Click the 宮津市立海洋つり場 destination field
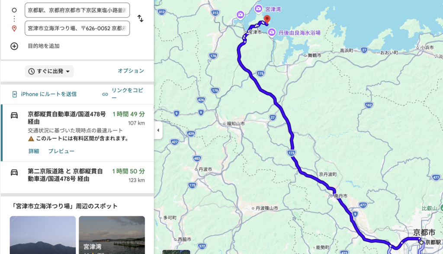Image resolution: width=443 pixels, height=254 pixels. coord(77,28)
